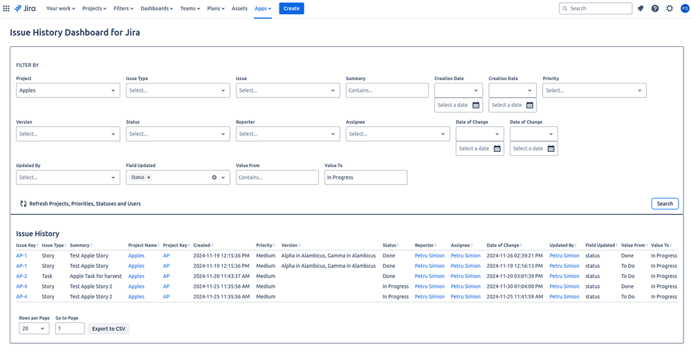Open the notifications icon in header
Image resolution: width=691 pixels, height=350 pixels.
[x=641, y=8]
